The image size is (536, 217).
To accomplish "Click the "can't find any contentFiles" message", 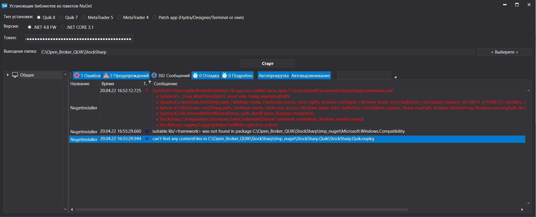I will (263, 139).
